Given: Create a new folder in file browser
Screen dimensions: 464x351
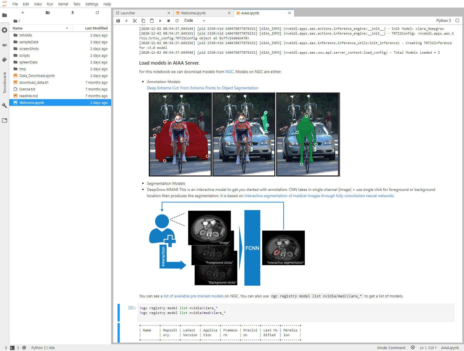Looking at the screenshot, I should [x=48, y=13].
